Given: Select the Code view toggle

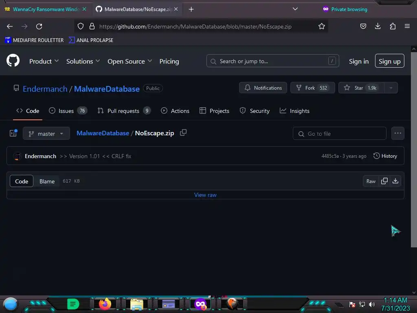Looking at the screenshot, I should (22, 181).
